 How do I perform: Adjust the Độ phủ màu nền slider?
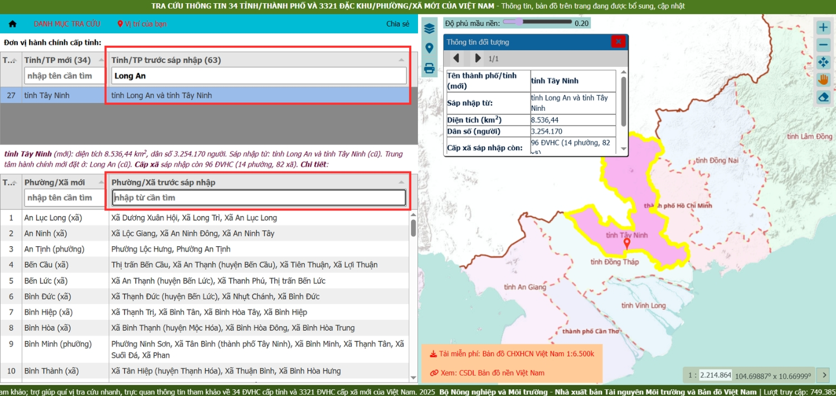[x=519, y=22]
